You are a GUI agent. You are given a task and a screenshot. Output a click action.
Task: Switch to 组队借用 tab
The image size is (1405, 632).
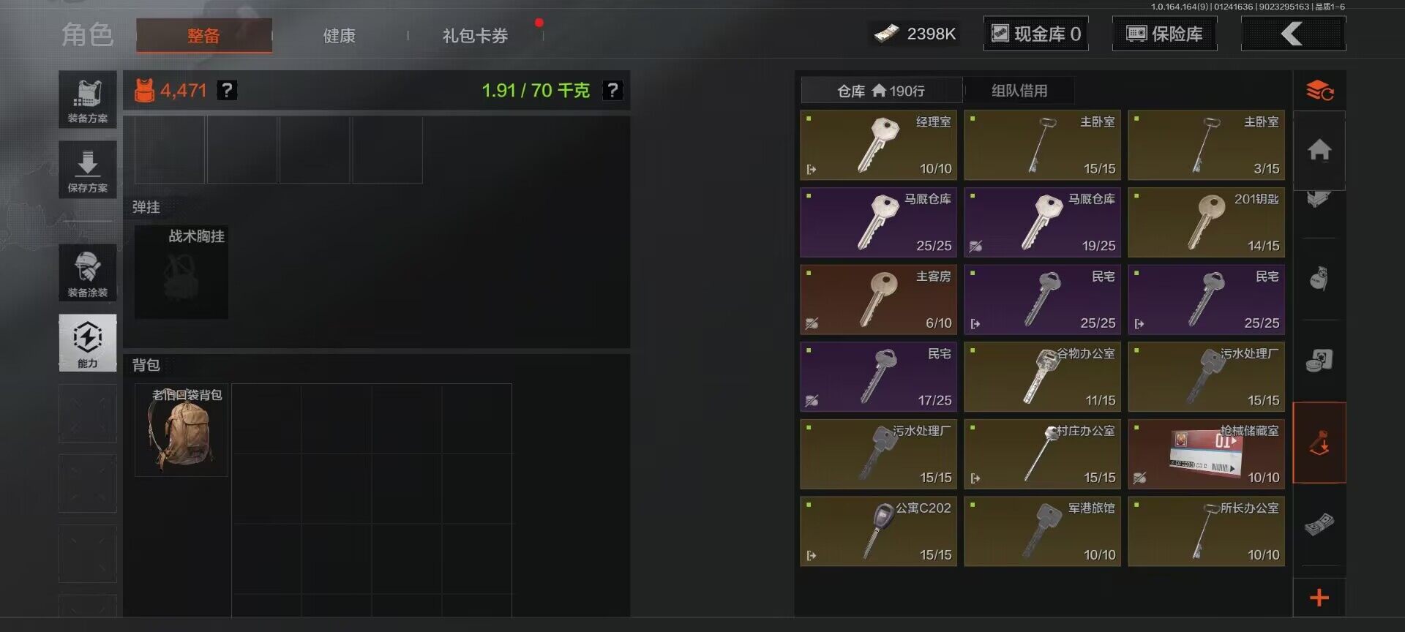[x=1019, y=91]
